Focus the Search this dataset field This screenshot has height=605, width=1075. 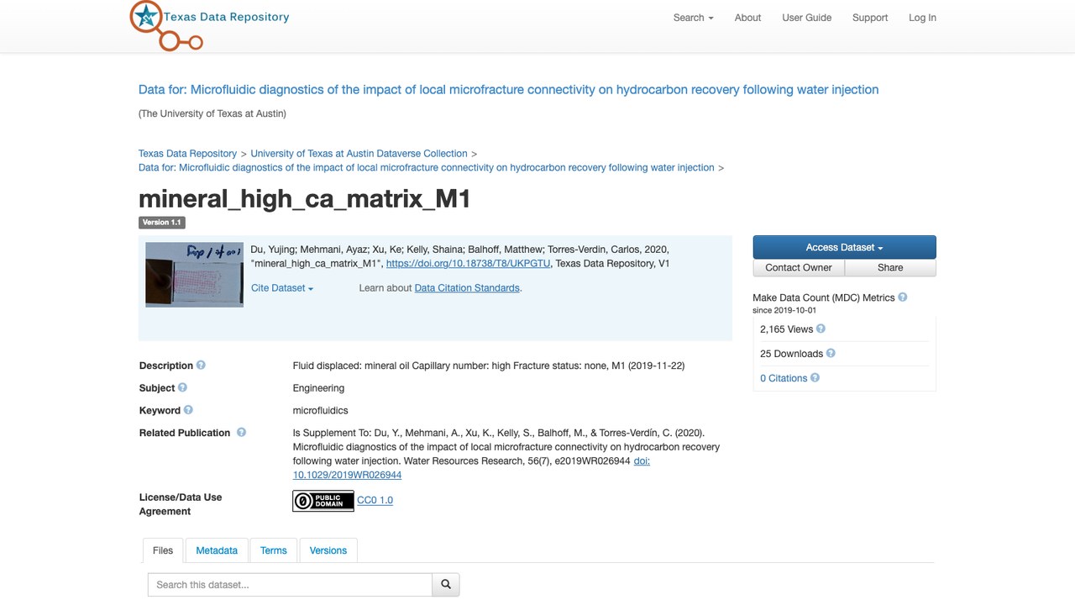point(290,585)
